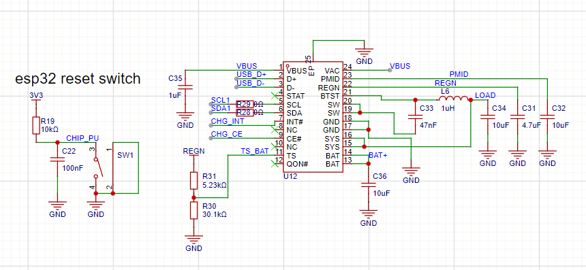Screen dimensions: 586x270
Task: Click the PMID net label on the top wire
Action: [459, 75]
